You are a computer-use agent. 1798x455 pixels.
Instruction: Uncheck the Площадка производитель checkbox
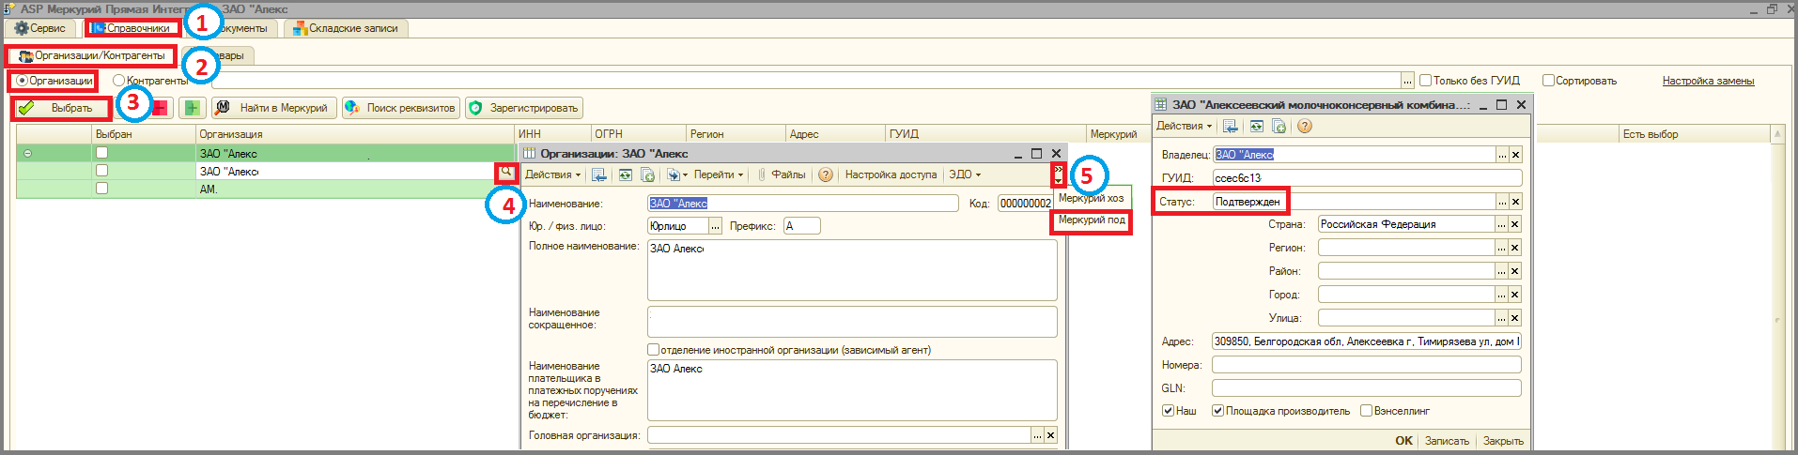click(1217, 411)
